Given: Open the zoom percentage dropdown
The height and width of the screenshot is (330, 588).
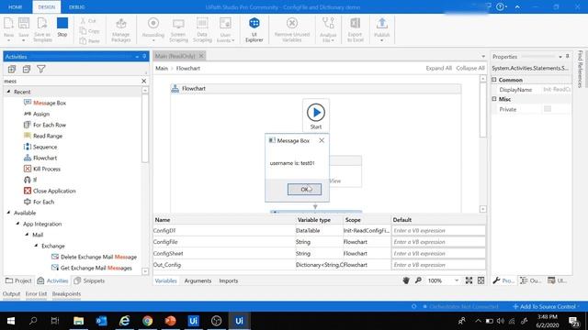Looking at the screenshot, I should [x=457, y=280].
